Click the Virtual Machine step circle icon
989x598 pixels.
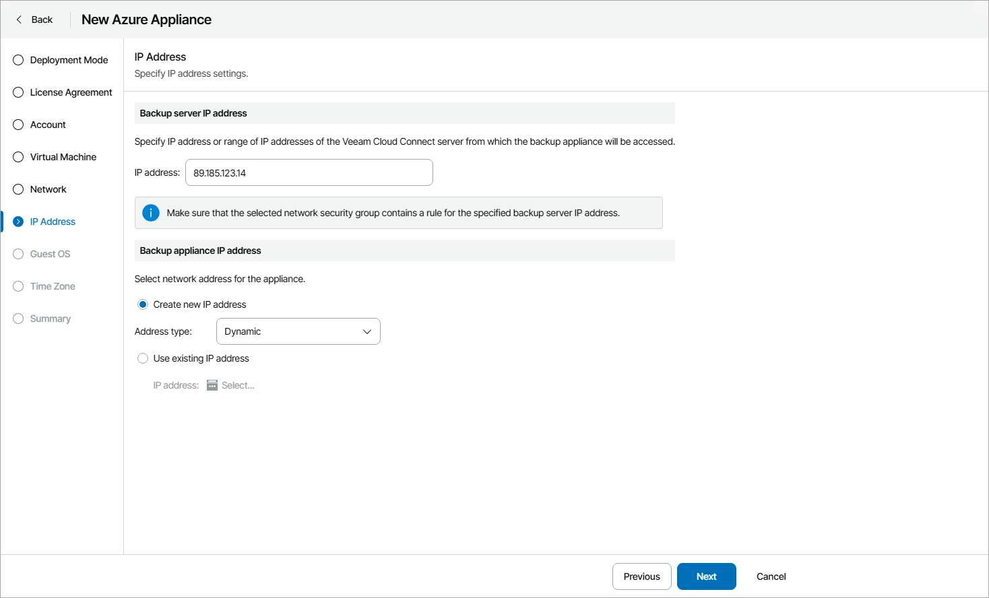click(x=18, y=157)
